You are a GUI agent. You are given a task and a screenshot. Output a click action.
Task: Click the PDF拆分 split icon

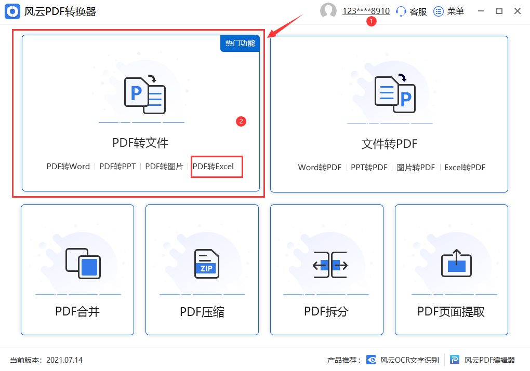(x=330, y=265)
